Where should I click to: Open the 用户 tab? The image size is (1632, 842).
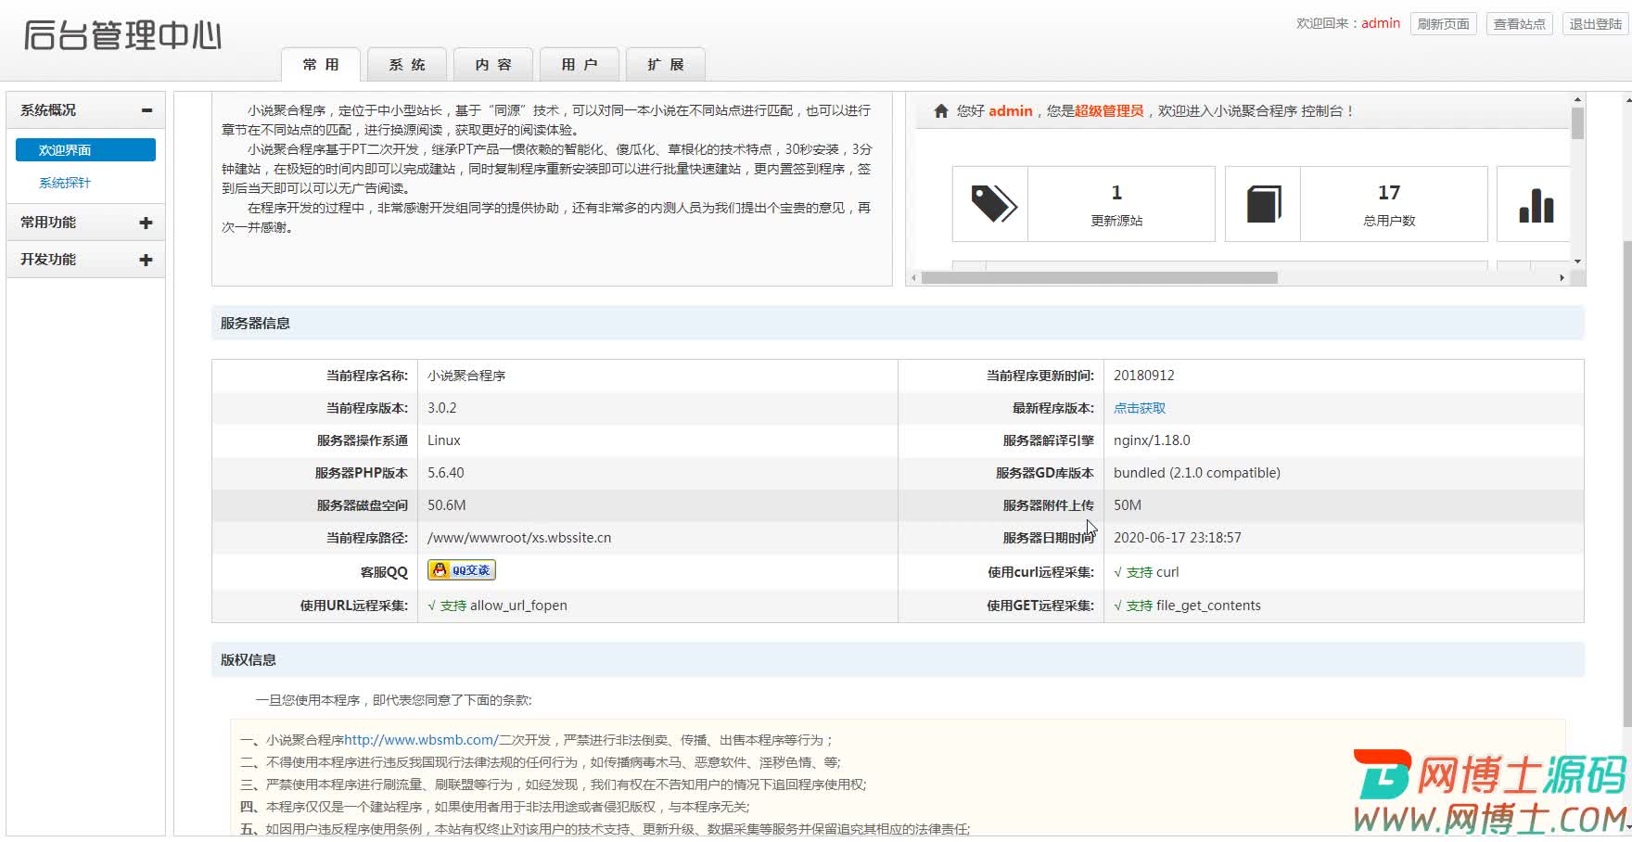[x=580, y=65]
